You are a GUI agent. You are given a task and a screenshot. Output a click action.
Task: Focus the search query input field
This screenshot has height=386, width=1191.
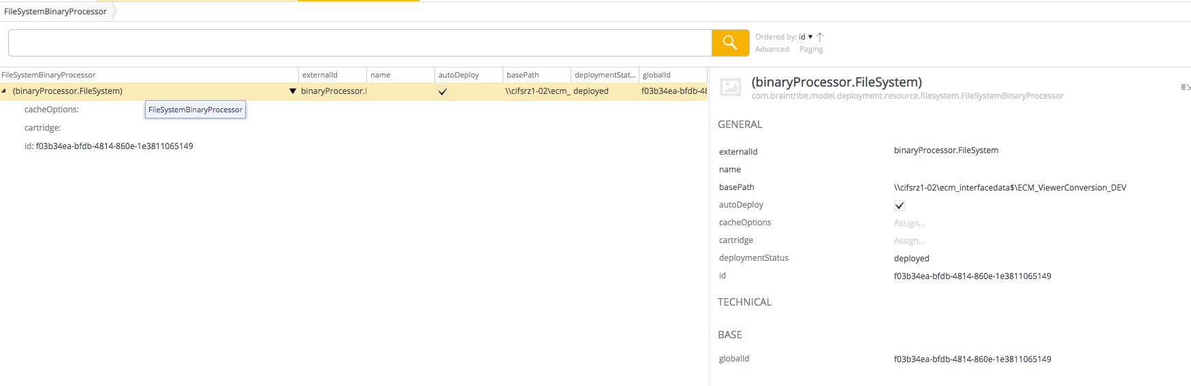pos(360,43)
